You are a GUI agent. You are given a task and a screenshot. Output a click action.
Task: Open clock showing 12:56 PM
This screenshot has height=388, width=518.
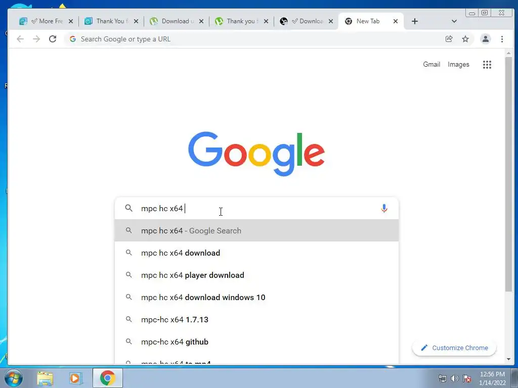(492, 378)
